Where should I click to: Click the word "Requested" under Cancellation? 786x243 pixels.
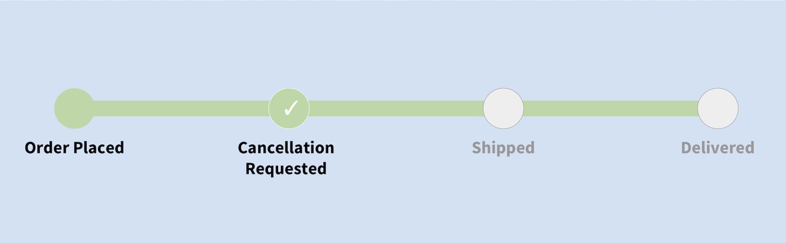[x=286, y=169]
